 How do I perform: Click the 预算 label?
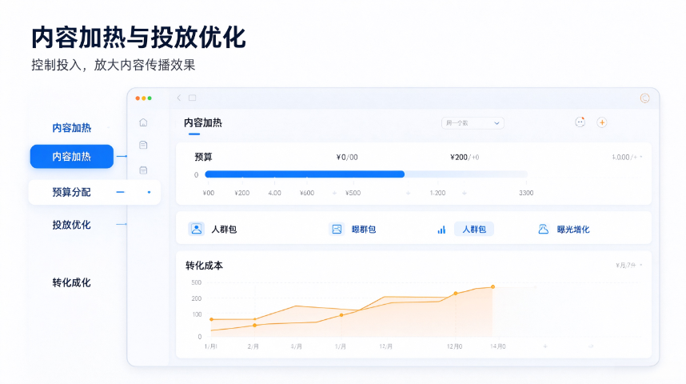[203, 157]
